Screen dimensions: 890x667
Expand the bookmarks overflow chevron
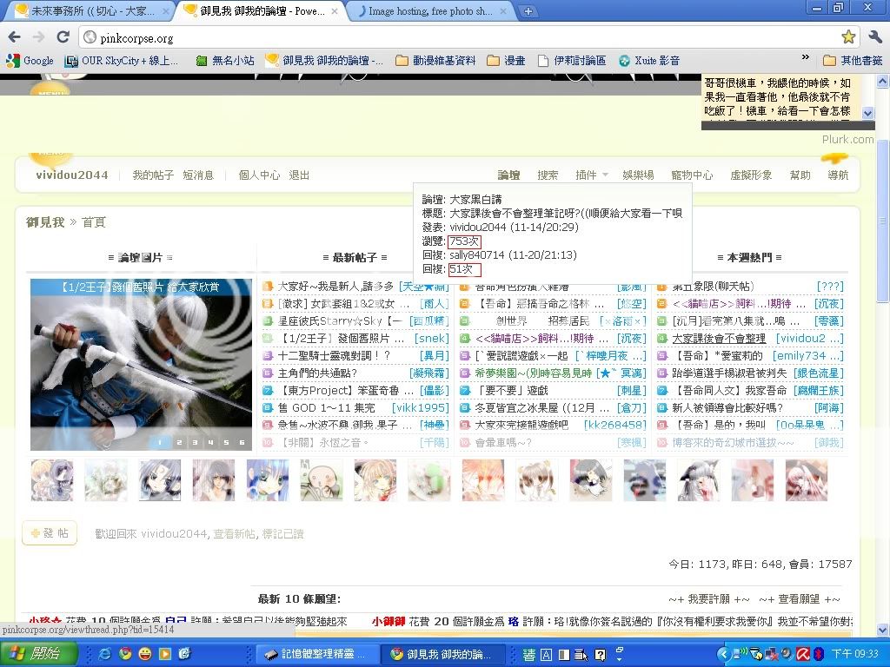tap(805, 57)
